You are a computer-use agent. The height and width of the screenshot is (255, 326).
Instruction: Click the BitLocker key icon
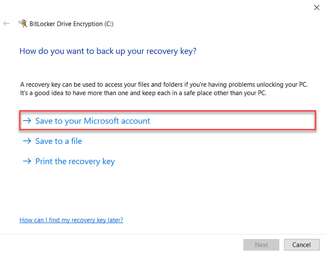pyautogui.click(x=22, y=23)
